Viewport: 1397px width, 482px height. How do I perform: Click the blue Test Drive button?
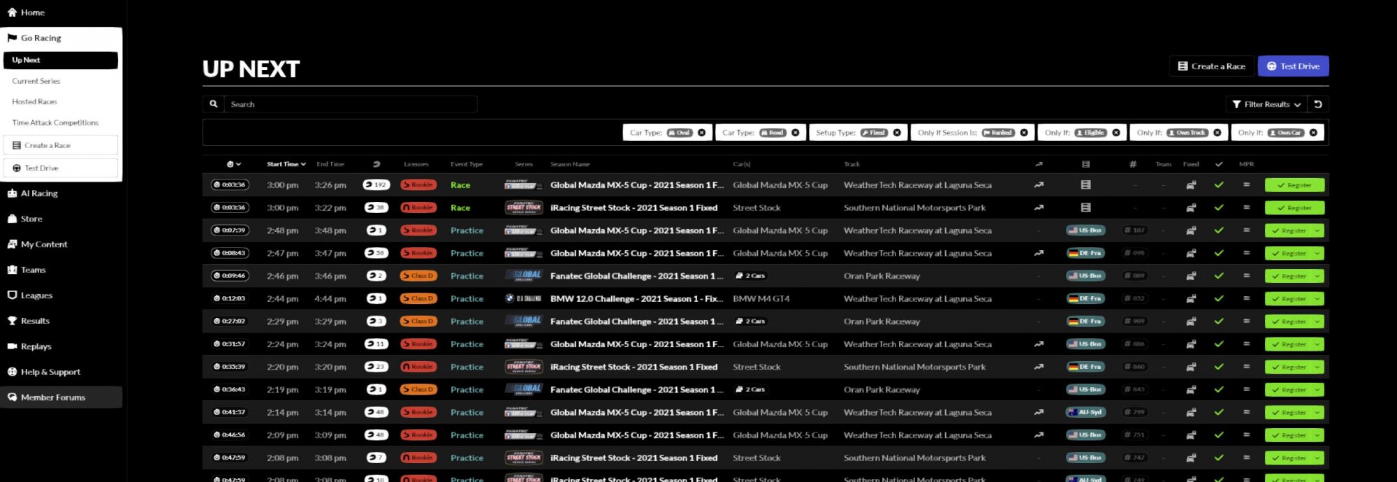pyautogui.click(x=1293, y=66)
